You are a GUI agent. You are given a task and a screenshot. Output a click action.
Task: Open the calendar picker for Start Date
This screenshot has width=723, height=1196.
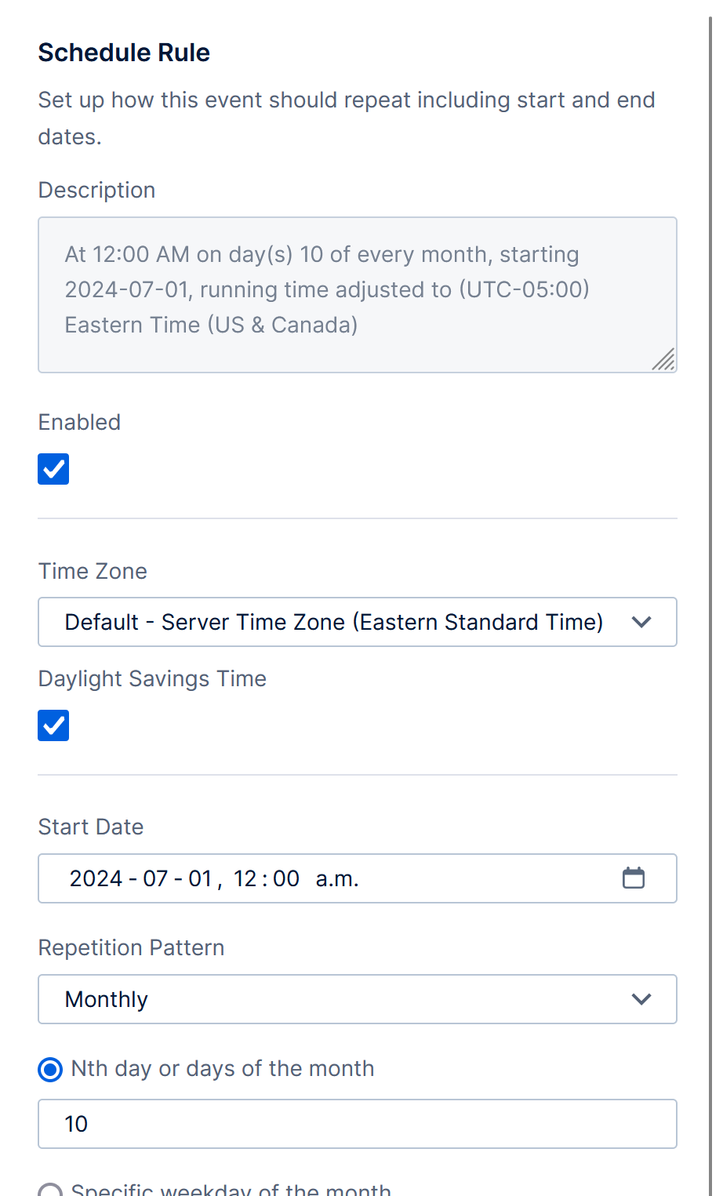[x=634, y=878]
